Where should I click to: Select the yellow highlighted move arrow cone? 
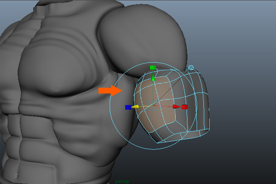click(135, 107)
